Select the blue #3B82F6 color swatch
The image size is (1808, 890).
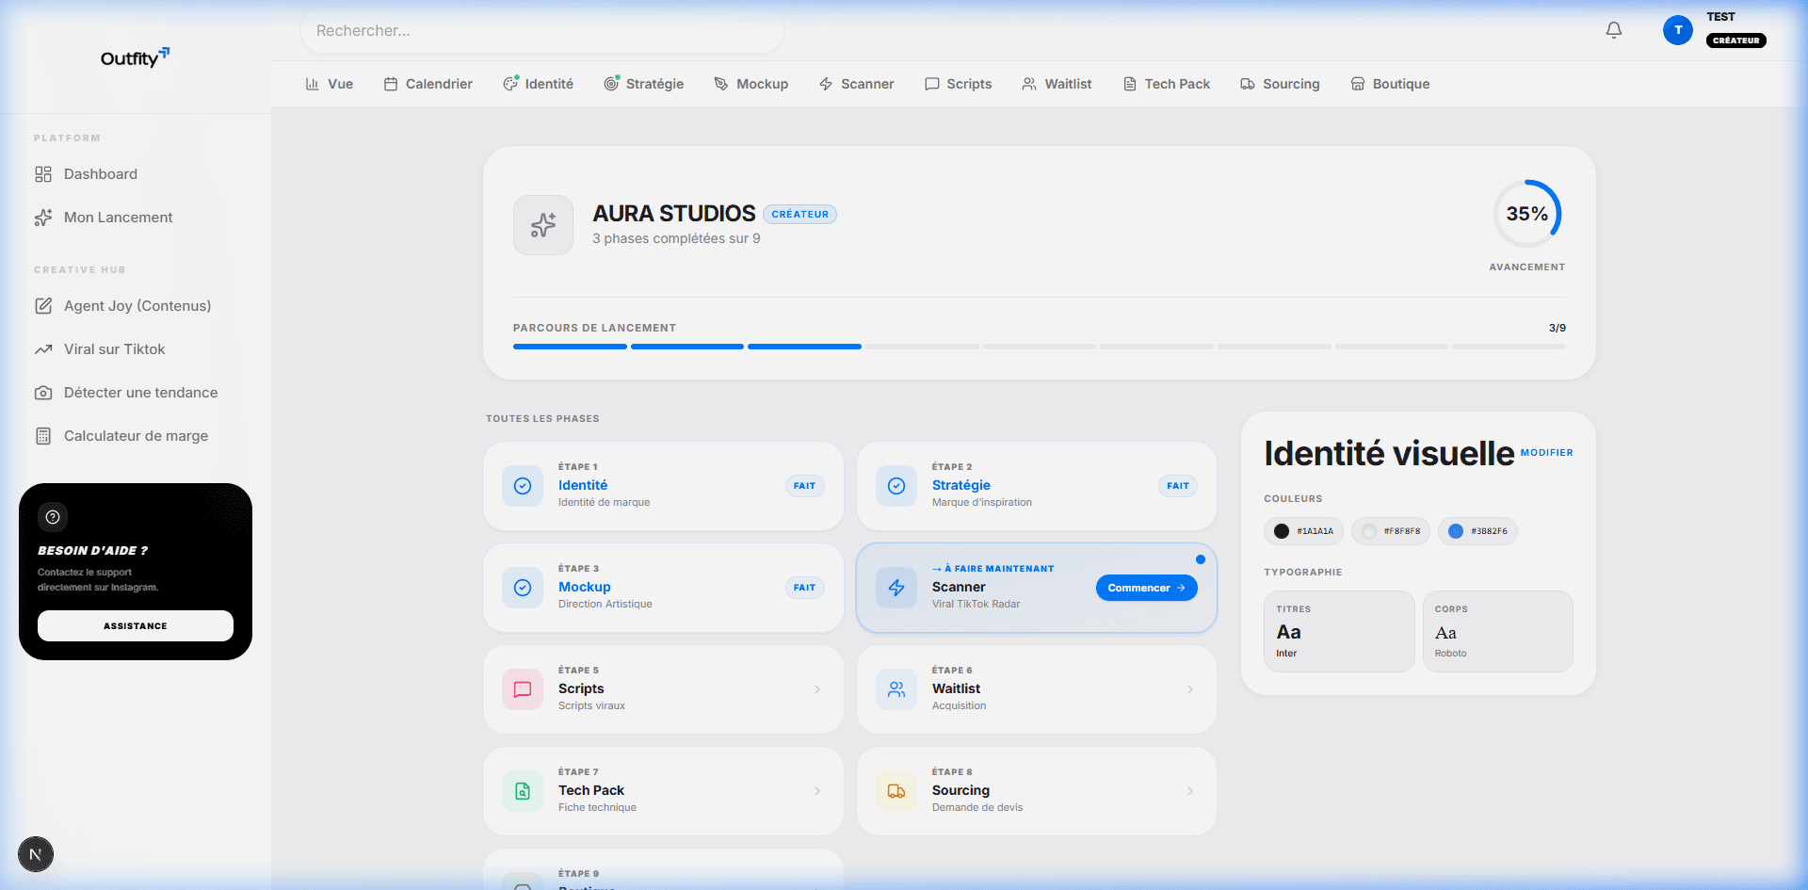coord(1477,531)
